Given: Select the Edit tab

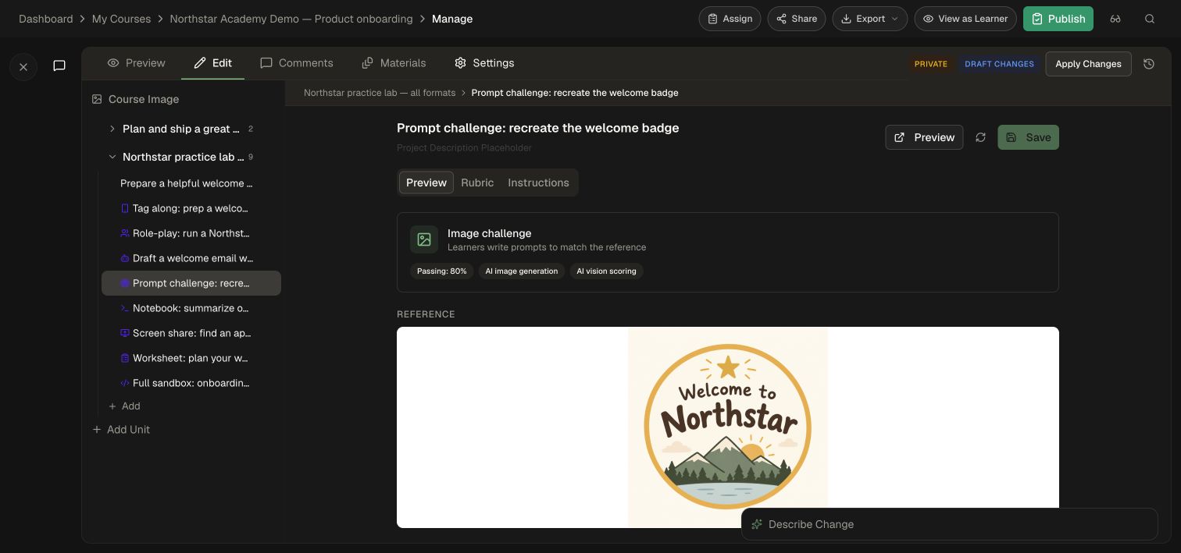Looking at the screenshot, I should tap(212, 63).
